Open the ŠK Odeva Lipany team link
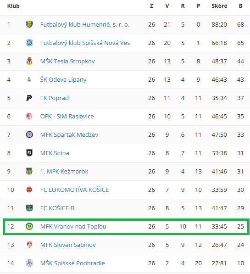 point(63,80)
